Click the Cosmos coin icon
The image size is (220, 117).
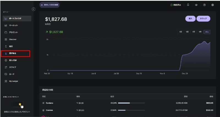tap(43, 110)
